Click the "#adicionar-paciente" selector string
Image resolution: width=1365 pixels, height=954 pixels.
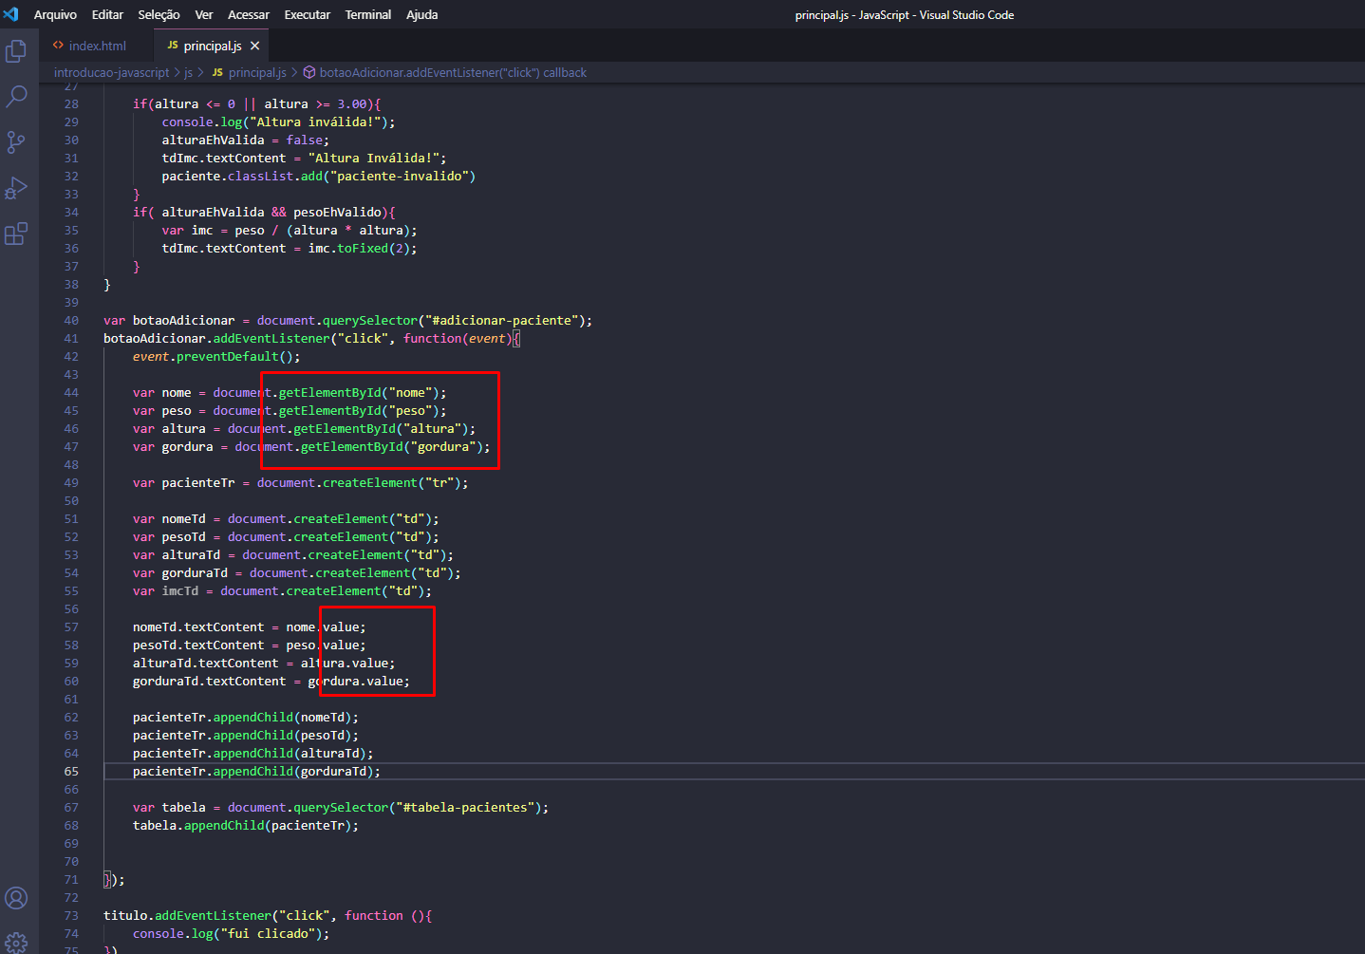[x=501, y=321]
